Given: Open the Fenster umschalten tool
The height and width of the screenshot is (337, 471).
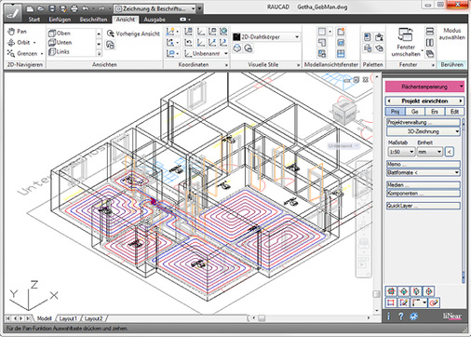Looking at the screenshot, I should (406, 42).
